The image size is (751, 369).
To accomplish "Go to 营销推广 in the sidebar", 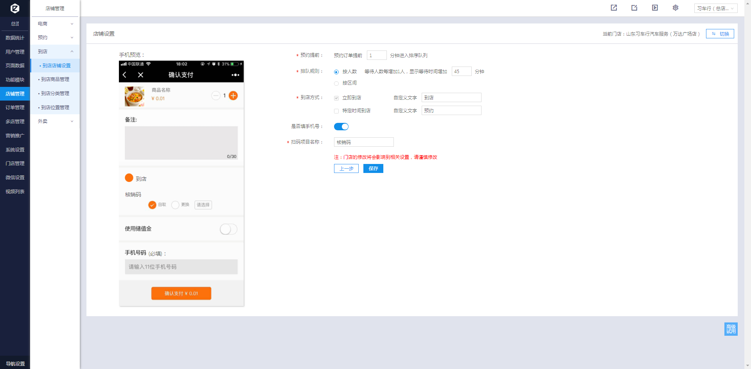I will (x=15, y=136).
